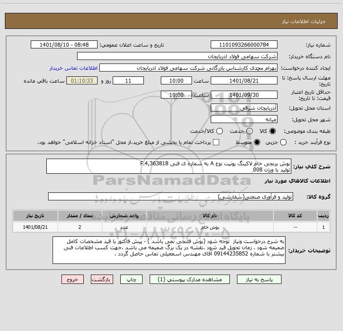Click the table date cell 1401/08/21
The image size is (343, 331).
click(x=35, y=227)
